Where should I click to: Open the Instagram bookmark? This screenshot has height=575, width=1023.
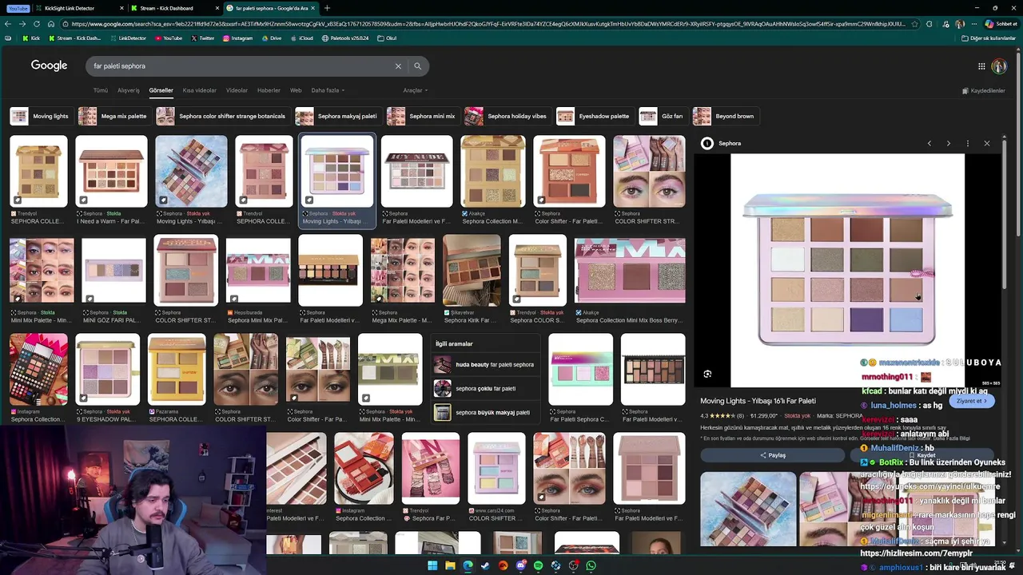tap(237, 38)
